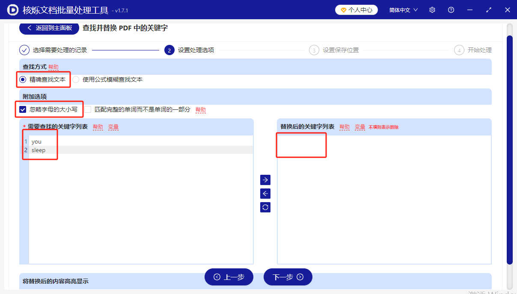Click the step 4 开始处理 circle icon
Image resolution: width=517 pixels, height=294 pixels.
(459, 50)
